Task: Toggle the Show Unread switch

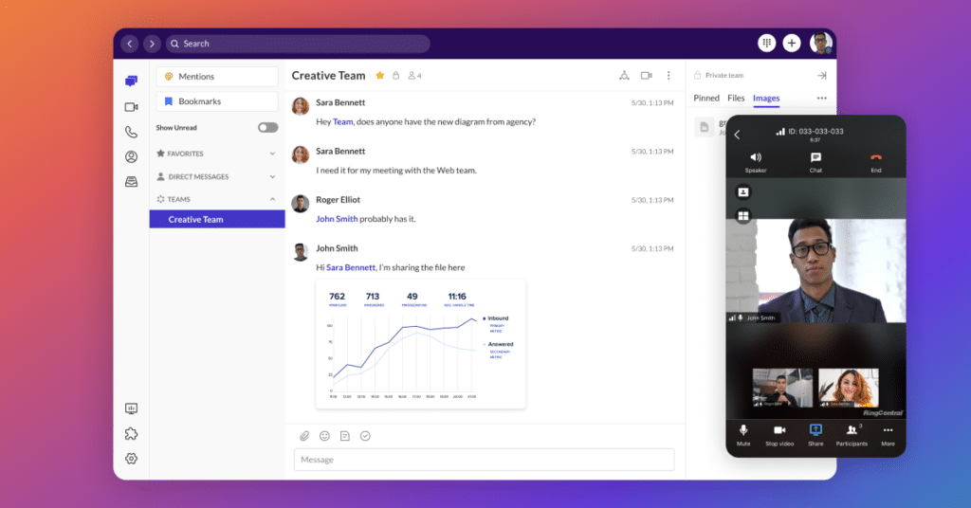Action: click(267, 128)
